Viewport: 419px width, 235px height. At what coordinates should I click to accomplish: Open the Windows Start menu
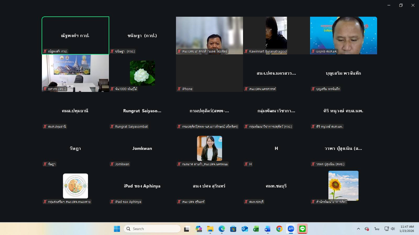(x=117, y=229)
